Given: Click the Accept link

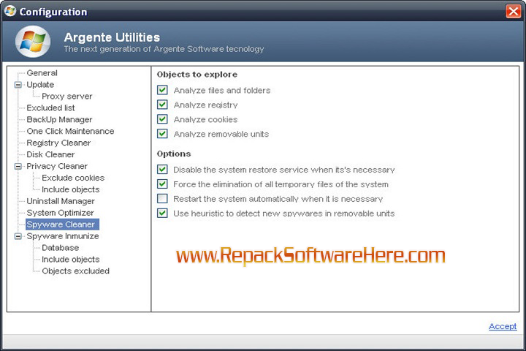Looking at the screenshot, I should 503,326.
